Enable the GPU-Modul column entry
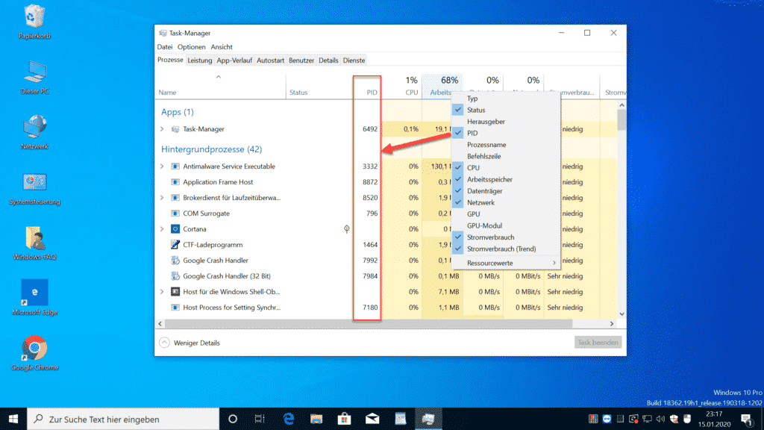Screen dimensions: 764x430 [x=506, y=225]
